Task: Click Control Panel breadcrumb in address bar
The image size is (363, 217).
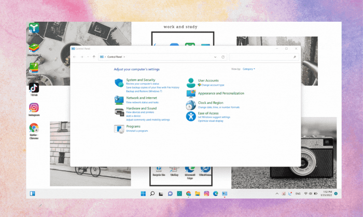Action: tap(115, 57)
